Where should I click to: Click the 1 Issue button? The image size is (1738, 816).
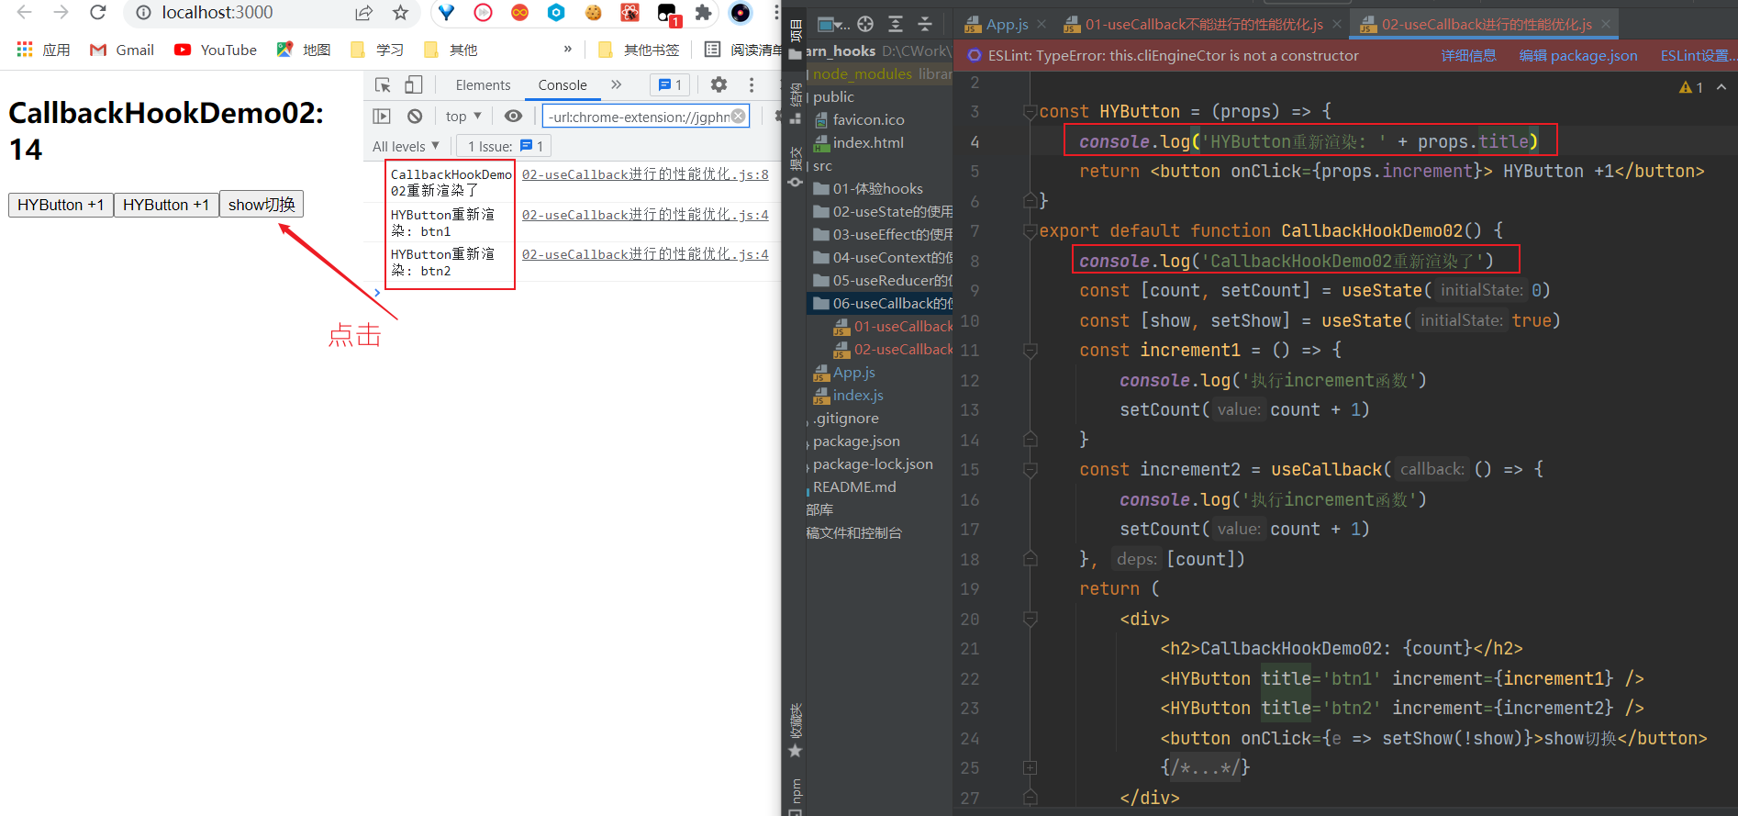(505, 146)
